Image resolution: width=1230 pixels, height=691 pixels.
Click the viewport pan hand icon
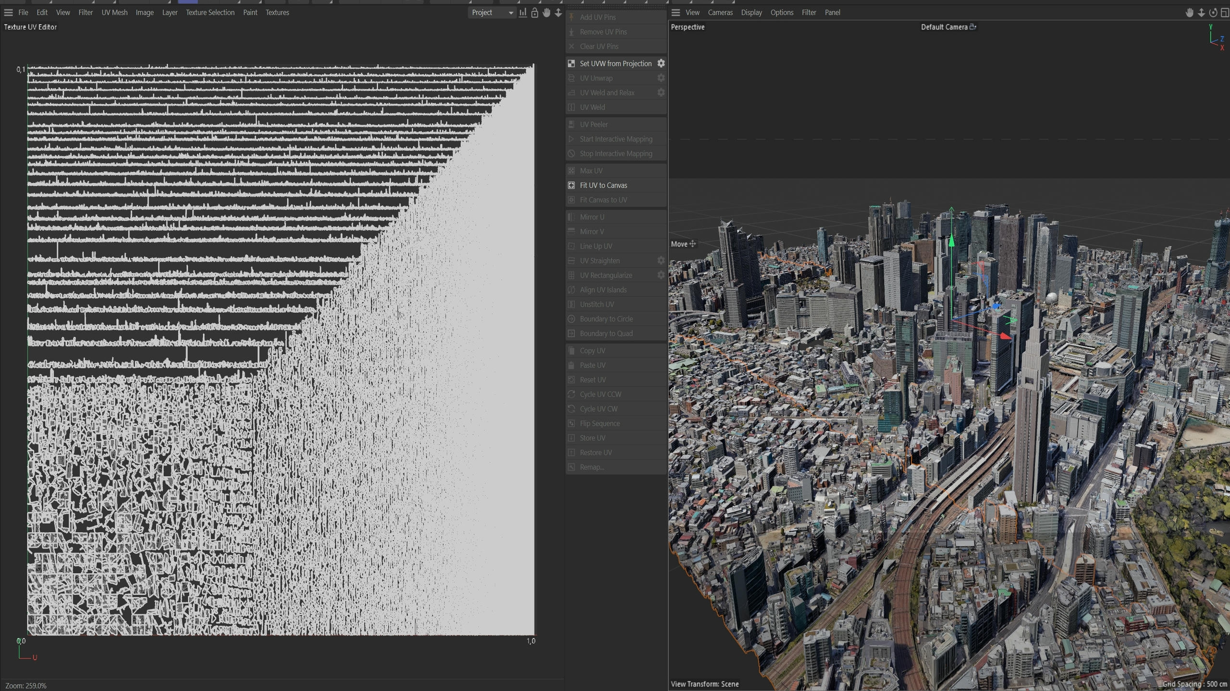pyautogui.click(x=1190, y=12)
